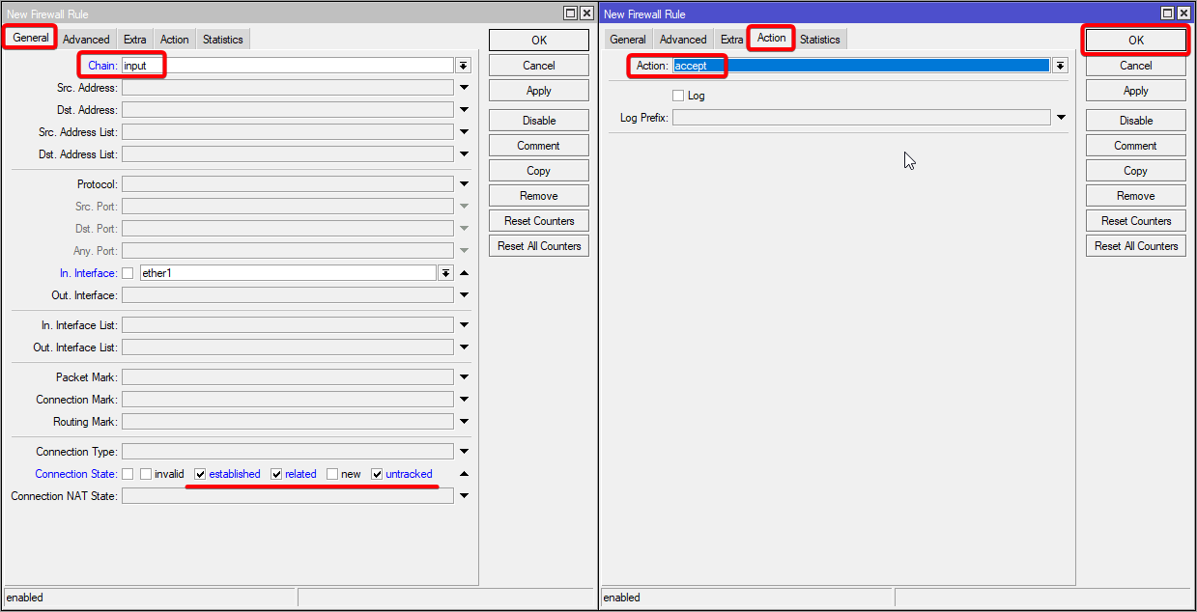
Task: Open the Log Prefix dropdown
Action: click(x=1060, y=118)
